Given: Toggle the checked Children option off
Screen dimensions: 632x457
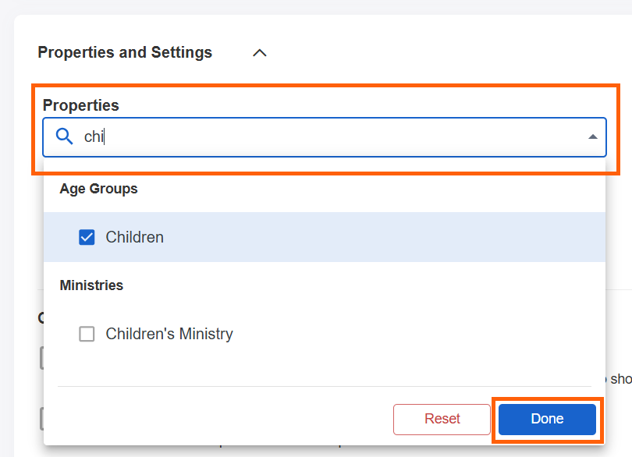Looking at the screenshot, I should click(87, 237).
